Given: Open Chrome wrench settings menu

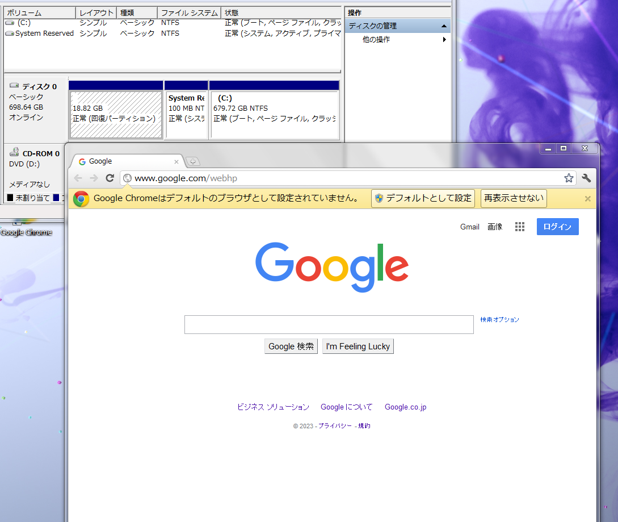Looking at the screenshot, I should tap(586, 178).
